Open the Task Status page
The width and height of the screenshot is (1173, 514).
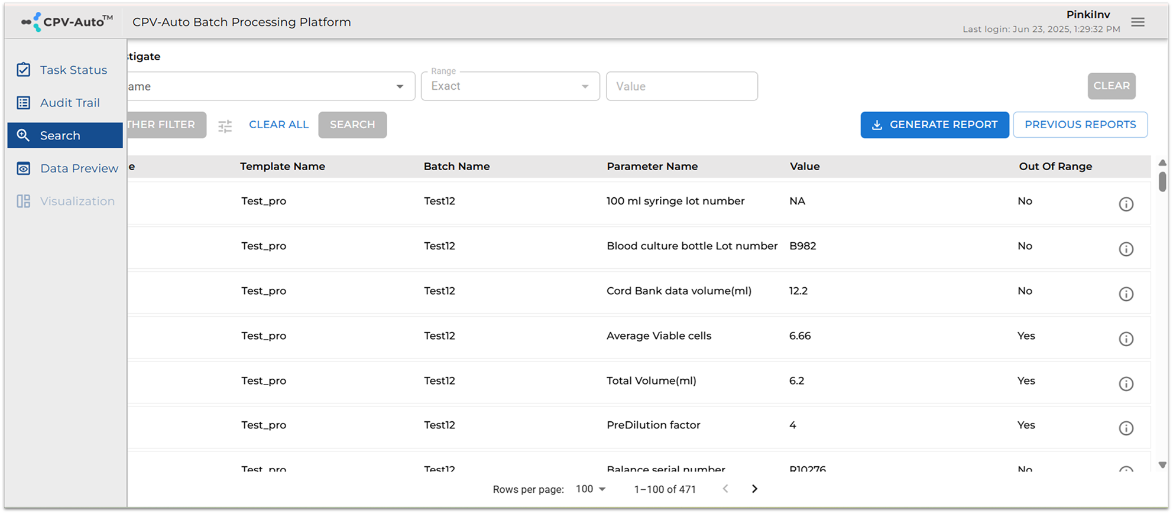click(65, 70)
